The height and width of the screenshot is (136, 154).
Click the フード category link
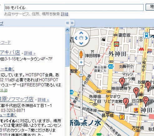coord(5,43)
